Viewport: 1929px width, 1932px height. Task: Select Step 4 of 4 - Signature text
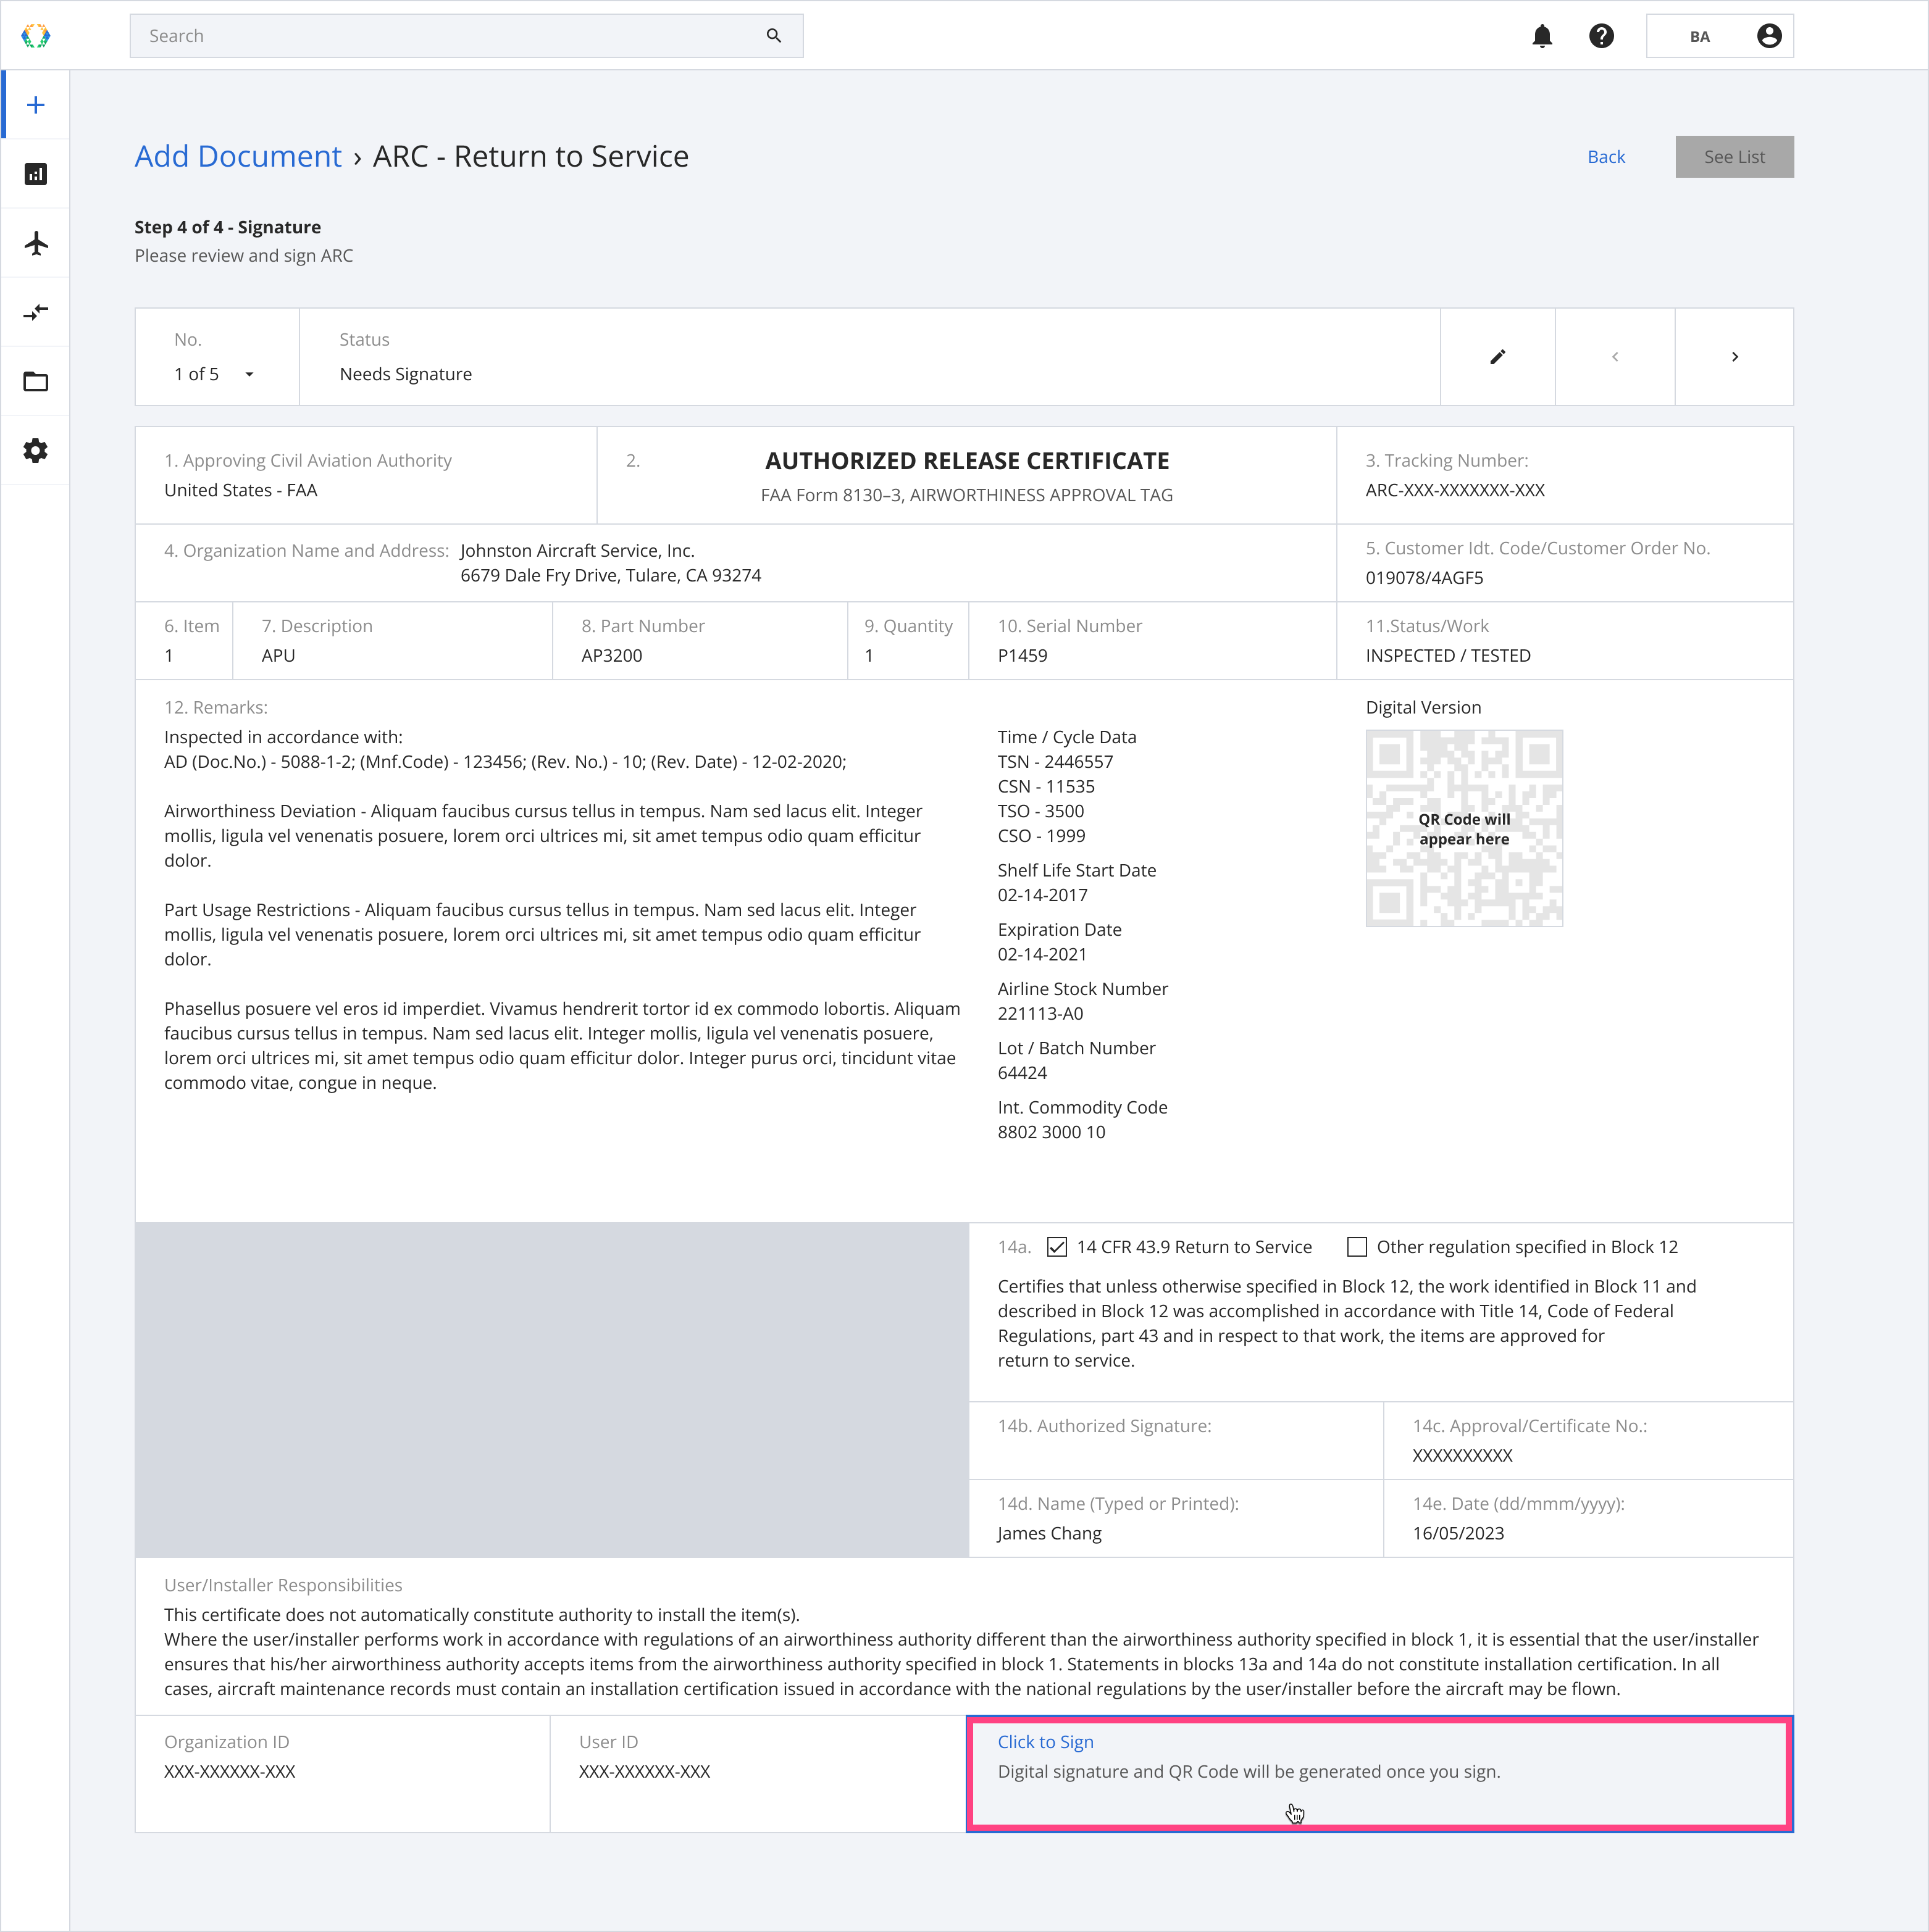pyautogui.click(x=227, y=227)
